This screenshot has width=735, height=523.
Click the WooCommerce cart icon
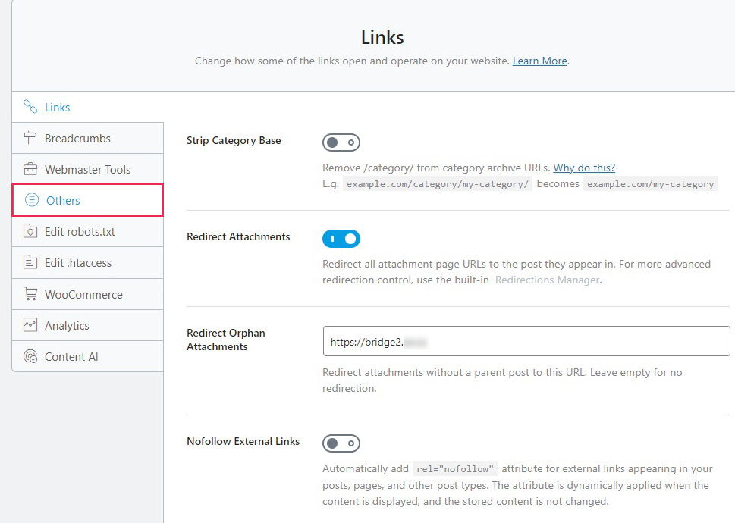[x=30, y=294]
